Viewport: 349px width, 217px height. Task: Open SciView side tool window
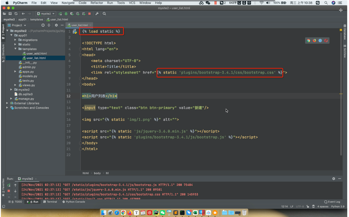pyautogui.click(x=345, y=51)
